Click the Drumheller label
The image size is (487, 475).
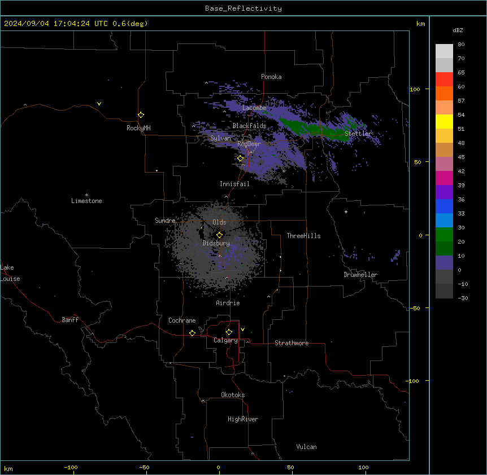pyautogui.click(x=360, y=275)
